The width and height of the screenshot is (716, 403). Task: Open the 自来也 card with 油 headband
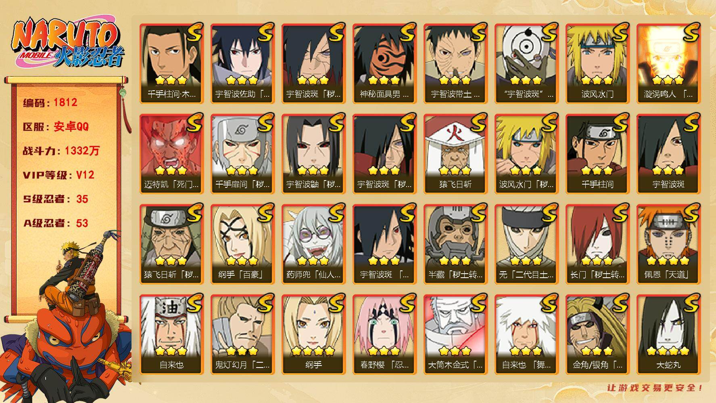(x=171, y=334)
